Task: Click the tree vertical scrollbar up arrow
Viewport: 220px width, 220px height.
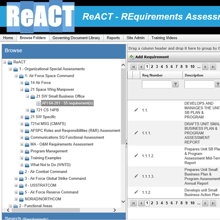Action: pos(123,65)
